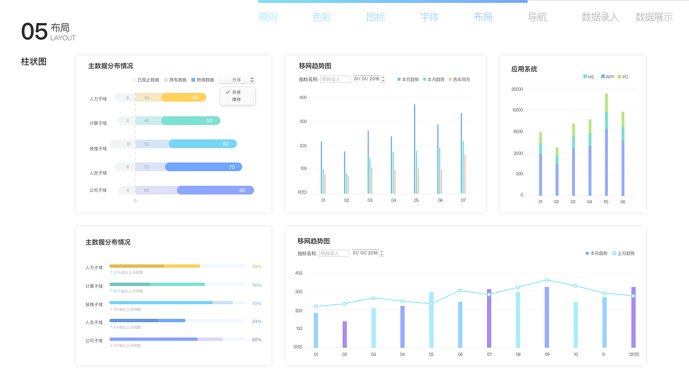The width and height of the screenshot is (689, 387).
Task: Click the 原有数据 legend swatch
Action: pyautogui.click(x=166, y=80)
